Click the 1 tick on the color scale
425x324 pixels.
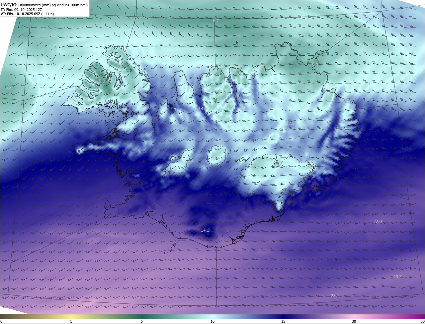(71, 321)
